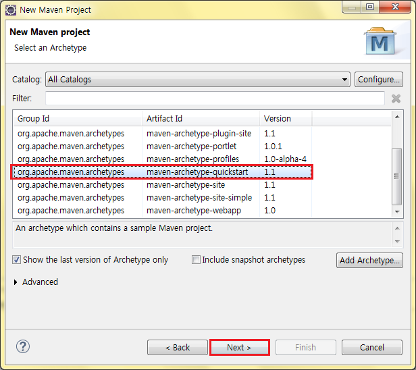Select the maven-archetype-portlet row
The width and height of the screenshot is (416, 370).
pos(162,147)
